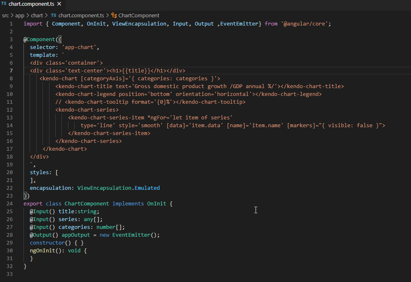The height and width of the screenshot is (282, 411).
Task: Click EventEmitter in the import statement
Action: [x=239, y=24]
